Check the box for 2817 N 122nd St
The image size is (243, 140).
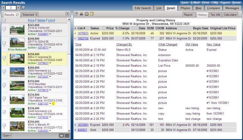[x=4, y=43]
